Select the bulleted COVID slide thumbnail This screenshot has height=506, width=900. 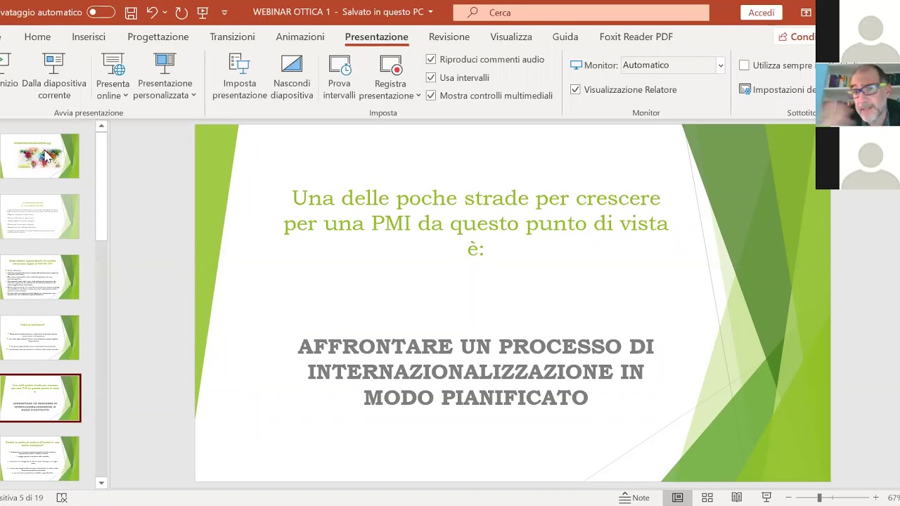[x=40, y=277]
